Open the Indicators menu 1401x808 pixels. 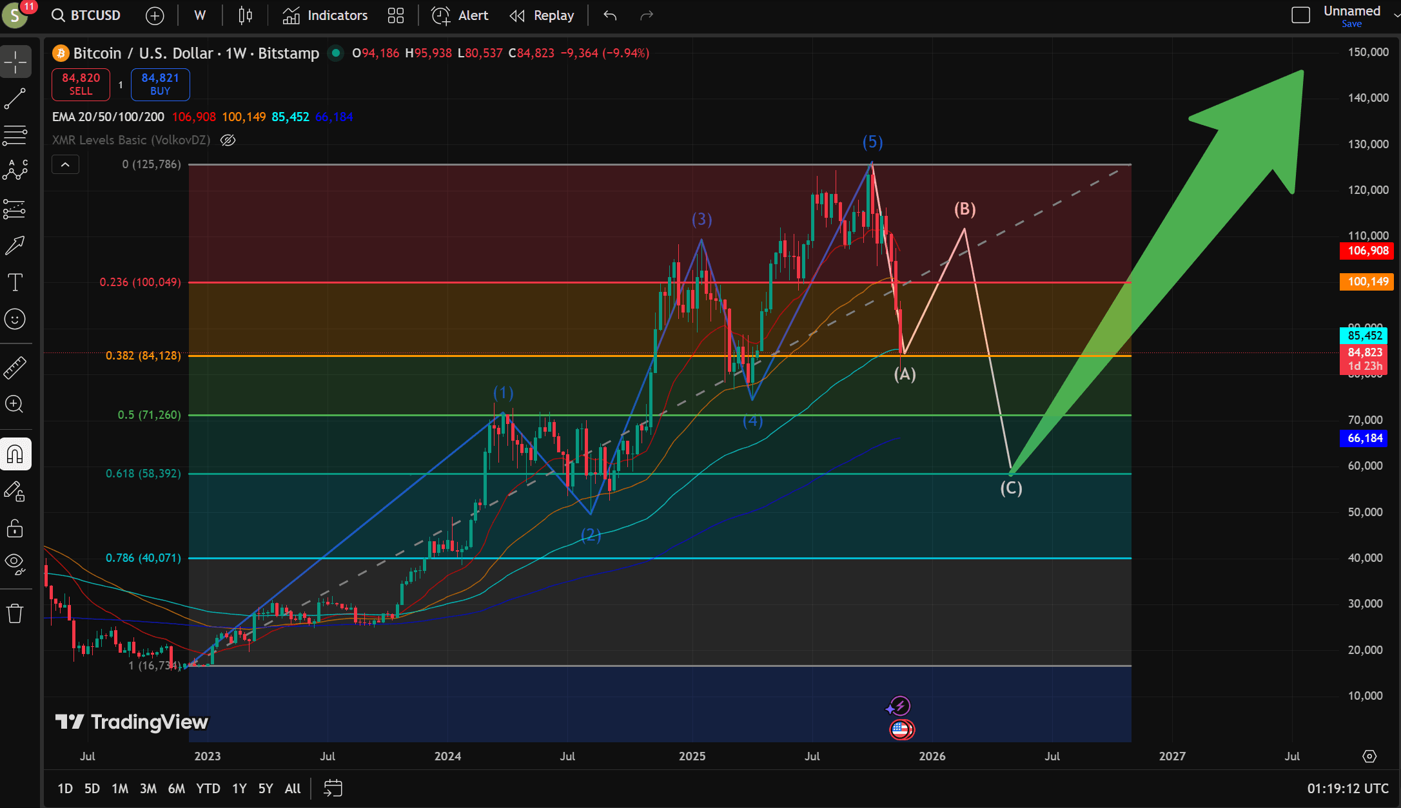coord(325,15)
